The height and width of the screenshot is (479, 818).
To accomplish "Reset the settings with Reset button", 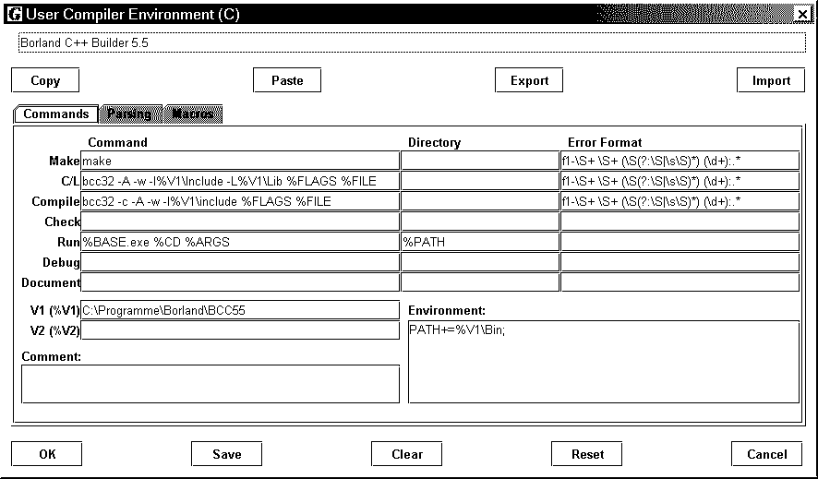I will click(587, 454).
